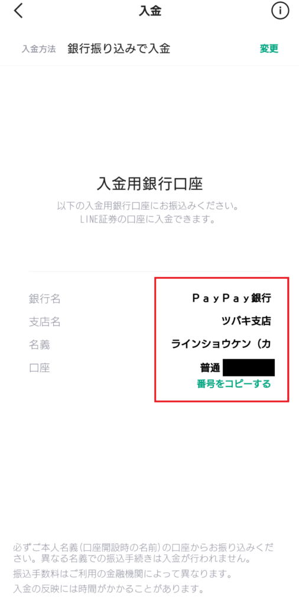Tap the back arrow icon
This screenshot has width=299, height=606.
(18, 11)
